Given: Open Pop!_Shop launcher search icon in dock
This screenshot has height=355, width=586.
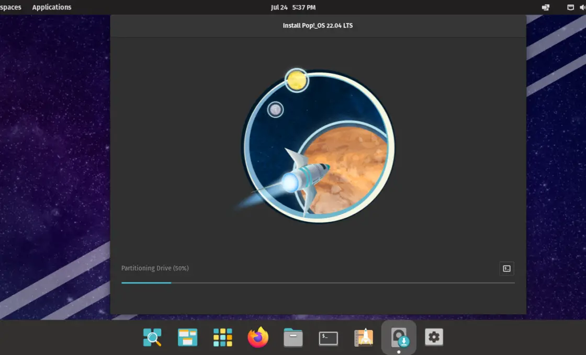Looking at the screenshot, I should [x=152, y=337].
